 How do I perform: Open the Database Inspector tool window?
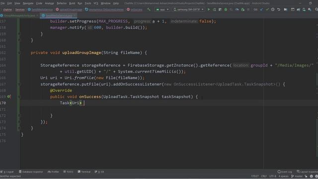coord(31,172)
